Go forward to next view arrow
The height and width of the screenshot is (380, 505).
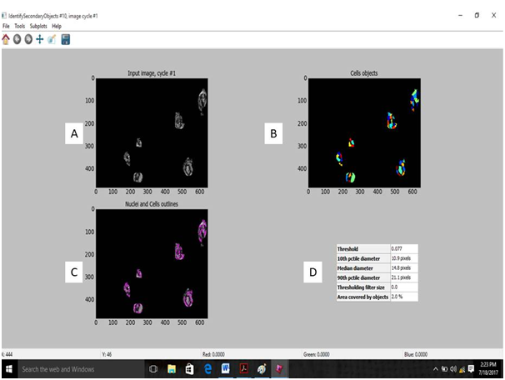[x=28, y=39]
